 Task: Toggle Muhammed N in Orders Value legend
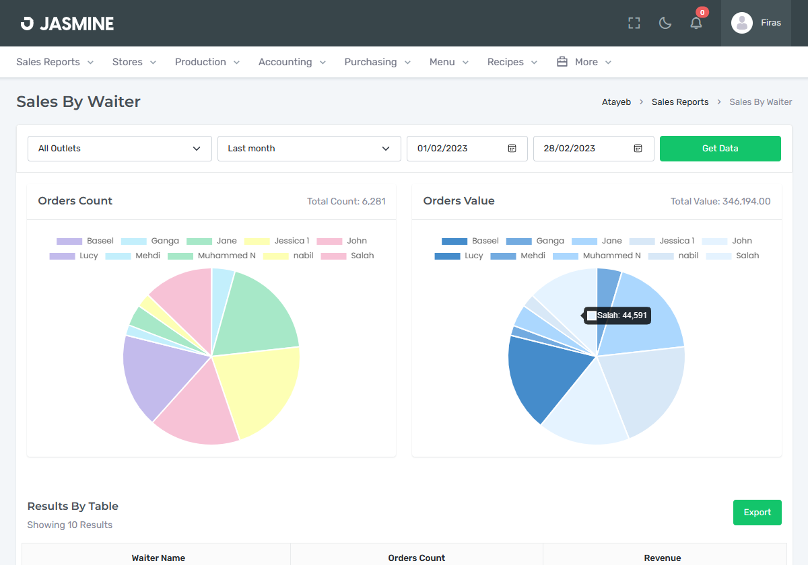597,256
